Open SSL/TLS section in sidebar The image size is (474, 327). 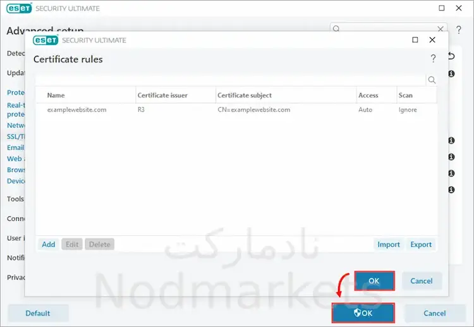(16, 137)
